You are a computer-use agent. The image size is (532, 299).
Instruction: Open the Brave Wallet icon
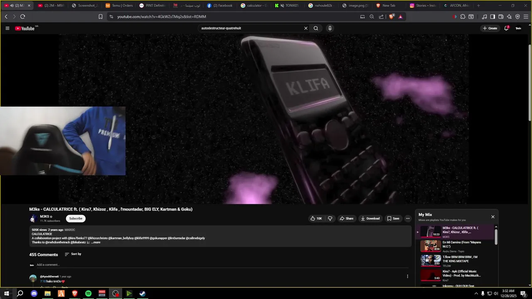501,17
